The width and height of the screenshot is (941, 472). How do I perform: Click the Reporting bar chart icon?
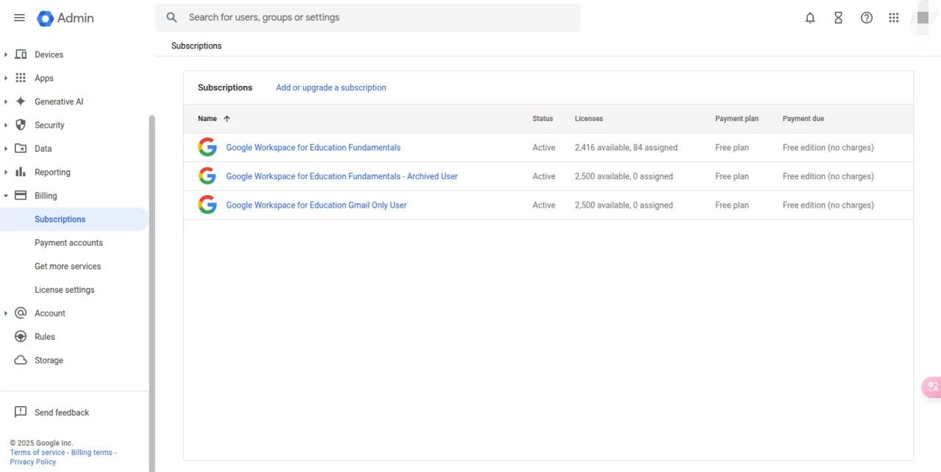(x=21, y=172)
